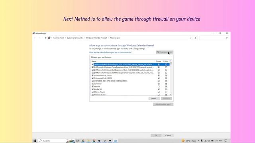The image size is (255, 143).
Task: Click the volume icon in system tray
Action: [209, 141]
